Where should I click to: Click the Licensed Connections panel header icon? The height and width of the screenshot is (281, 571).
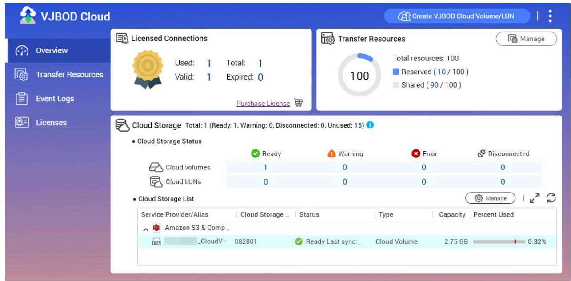(122, 39)
